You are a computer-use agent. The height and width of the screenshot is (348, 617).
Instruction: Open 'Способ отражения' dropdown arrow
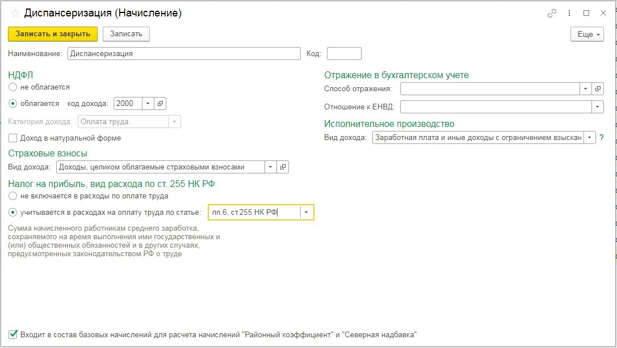tap(585, 89)
